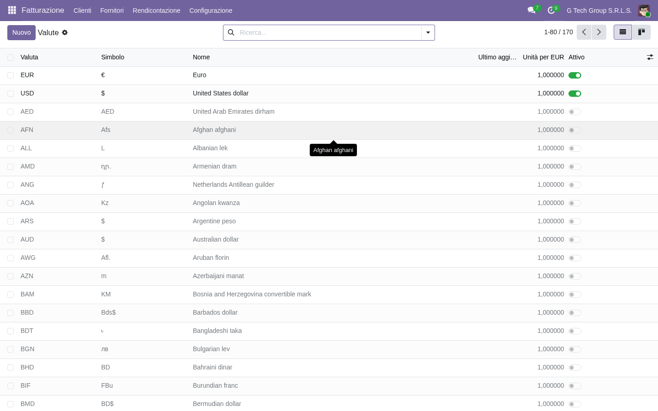Screen dimensions: 658x411
Task: Open the apps grid menu icon
Action: pos(12,10)
